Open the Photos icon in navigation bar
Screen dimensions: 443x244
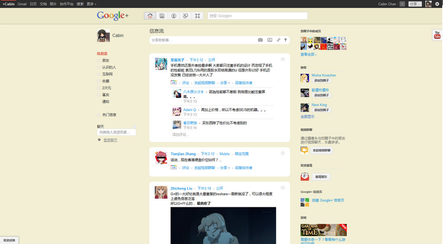coord(162,16)
